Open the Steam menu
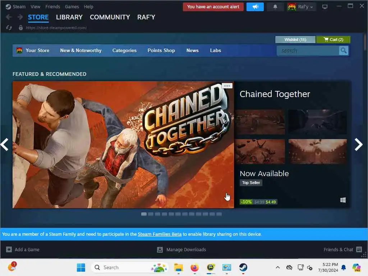368x276 pixels. 19,6
